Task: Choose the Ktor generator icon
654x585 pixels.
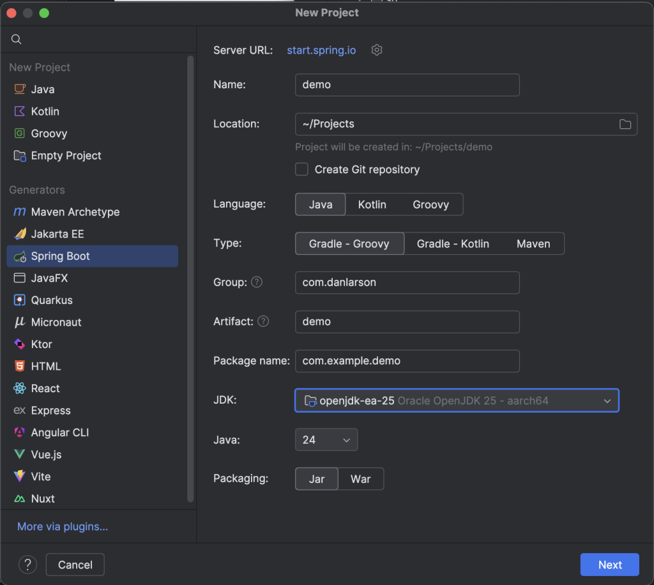Action: point(20,344)
